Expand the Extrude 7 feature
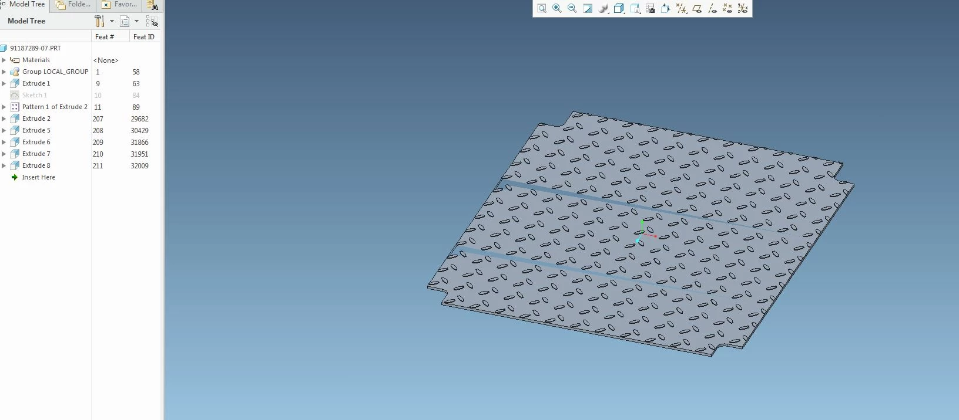Viewport: 959px width, 420px height. [x=4, y=154]
